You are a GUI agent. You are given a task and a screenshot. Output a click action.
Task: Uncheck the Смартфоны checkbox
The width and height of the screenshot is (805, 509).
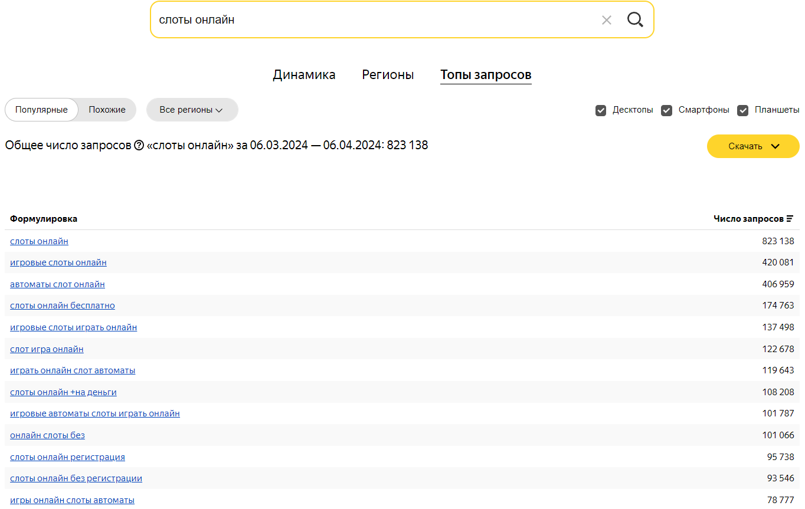(x=666, y=110)
